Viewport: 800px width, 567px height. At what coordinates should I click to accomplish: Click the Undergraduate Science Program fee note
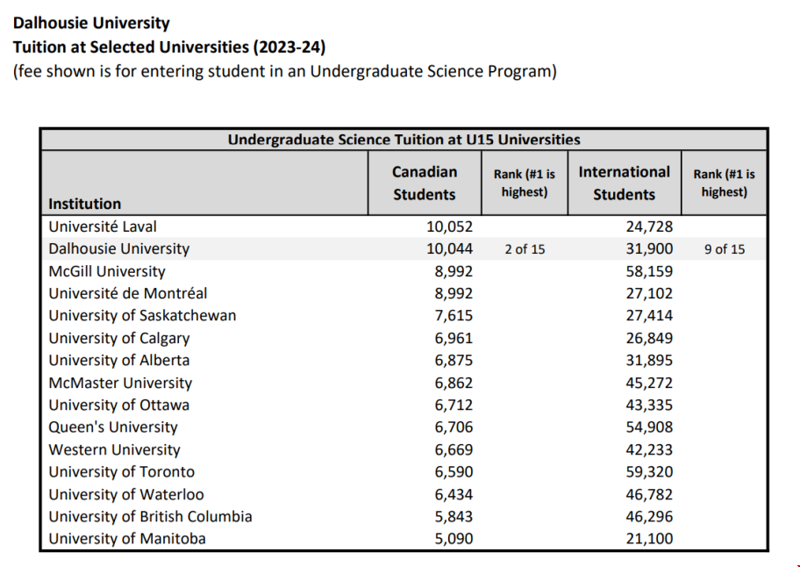tap(284, 71)
